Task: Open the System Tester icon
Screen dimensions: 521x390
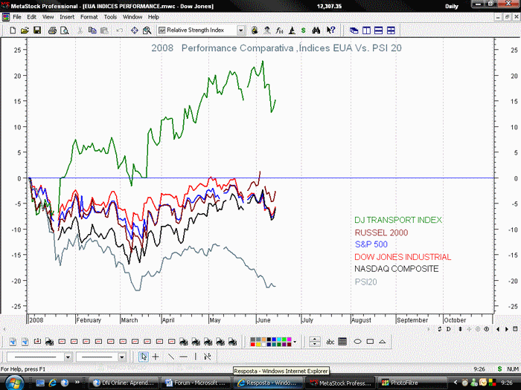Action: coord(292,30)
